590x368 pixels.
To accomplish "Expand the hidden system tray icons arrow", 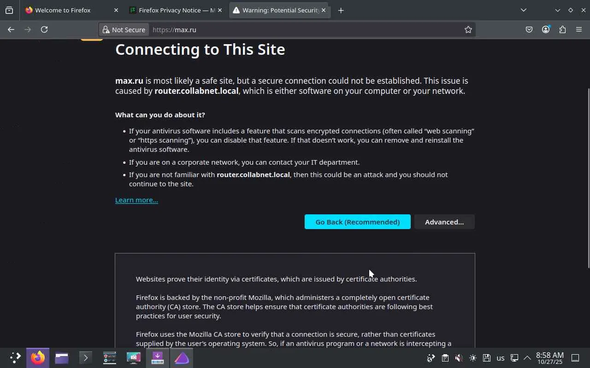I will (x=527, y=358).
